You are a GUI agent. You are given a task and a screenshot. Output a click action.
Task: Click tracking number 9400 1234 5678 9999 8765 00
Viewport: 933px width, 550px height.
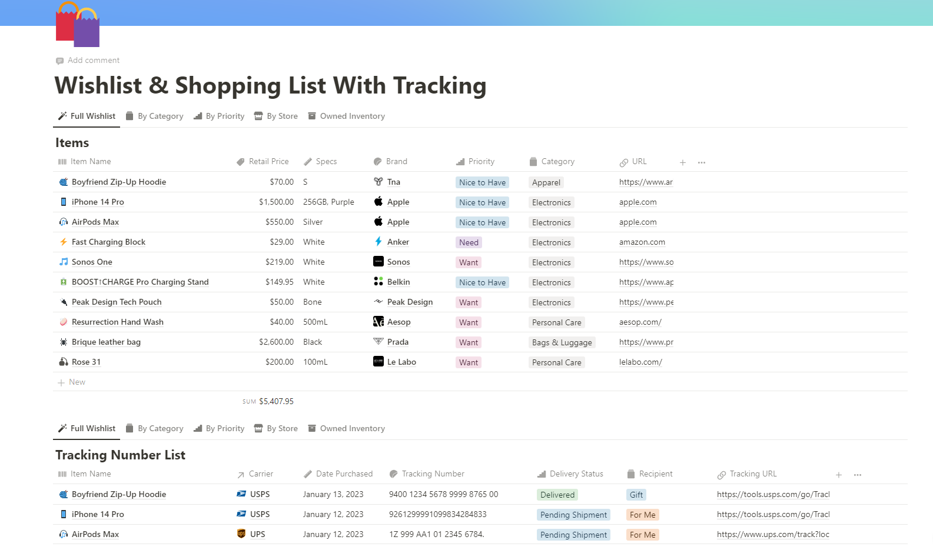coord(444,494)
